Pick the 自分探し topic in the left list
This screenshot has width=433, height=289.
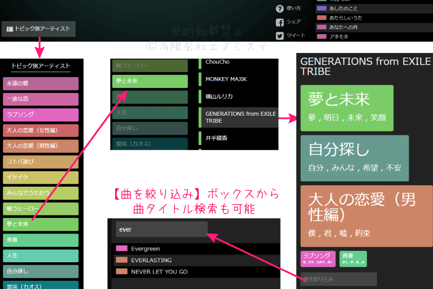point(41,272)
